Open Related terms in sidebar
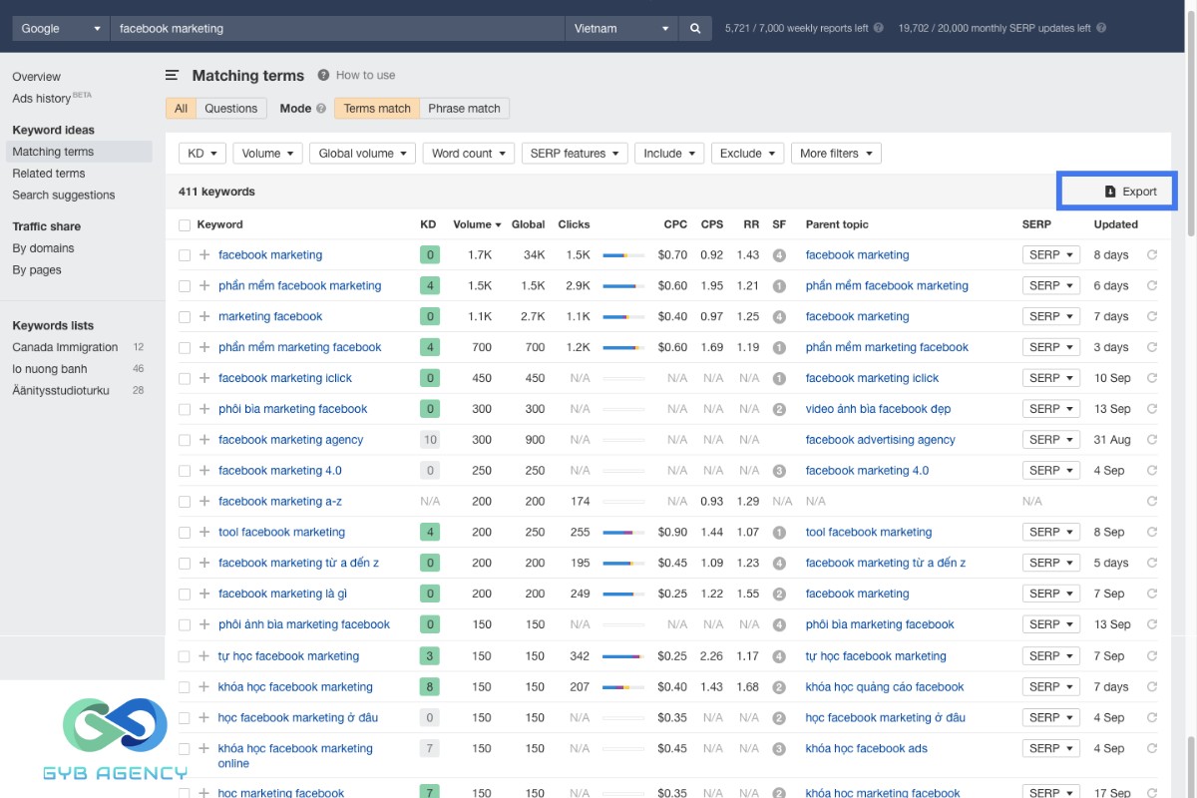 (x=49, y=174)
